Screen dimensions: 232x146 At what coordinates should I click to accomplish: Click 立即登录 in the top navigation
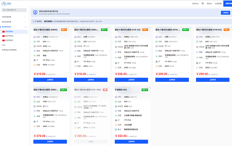pos(218,4)
